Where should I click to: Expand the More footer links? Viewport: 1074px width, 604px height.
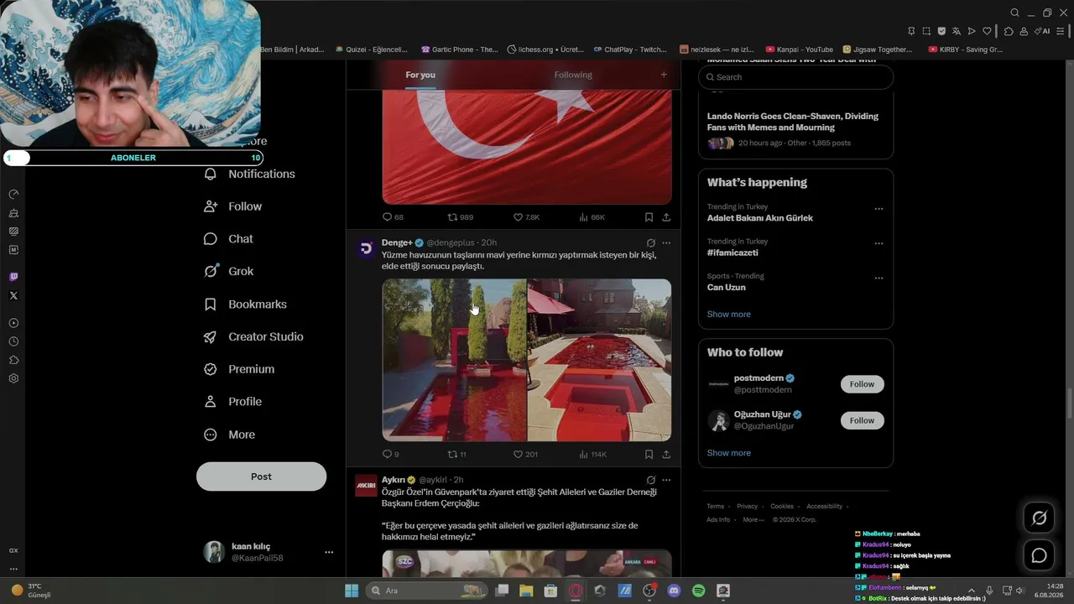point(753,519)
